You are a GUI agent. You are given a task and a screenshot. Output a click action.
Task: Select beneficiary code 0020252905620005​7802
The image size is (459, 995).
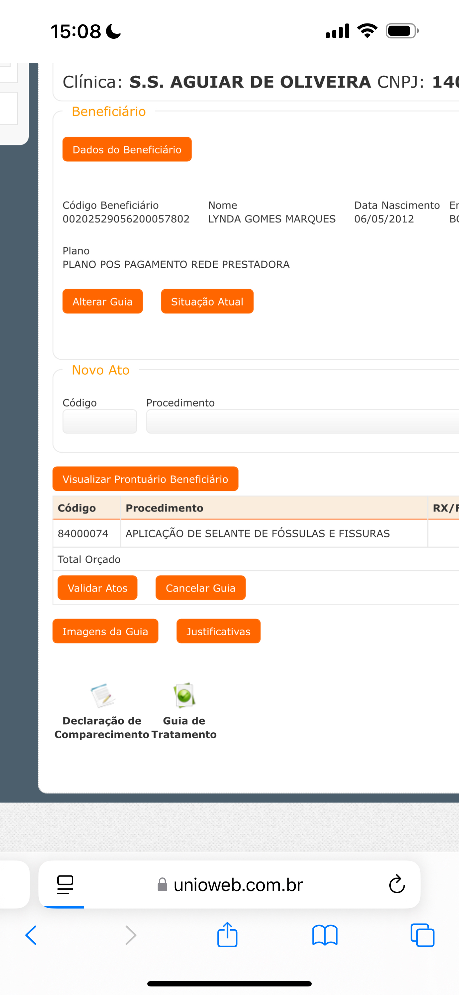tap(126, 219)
